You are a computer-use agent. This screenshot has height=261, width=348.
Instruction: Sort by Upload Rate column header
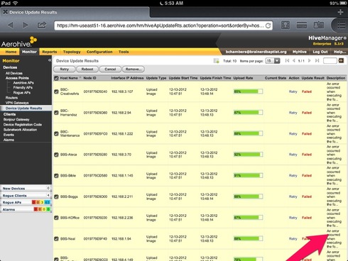[x=243, y=78]
